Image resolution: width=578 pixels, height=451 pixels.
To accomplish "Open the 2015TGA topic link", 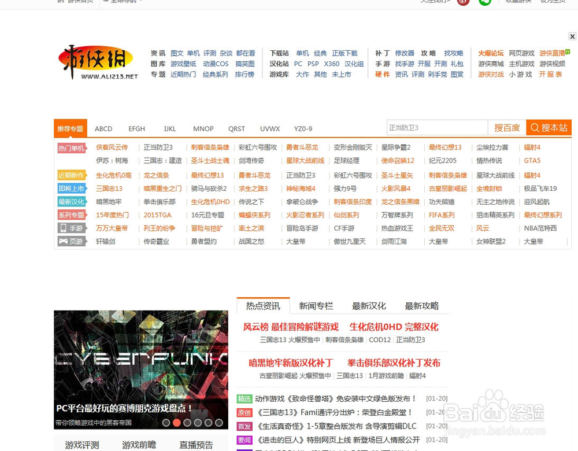I will 157,215.
